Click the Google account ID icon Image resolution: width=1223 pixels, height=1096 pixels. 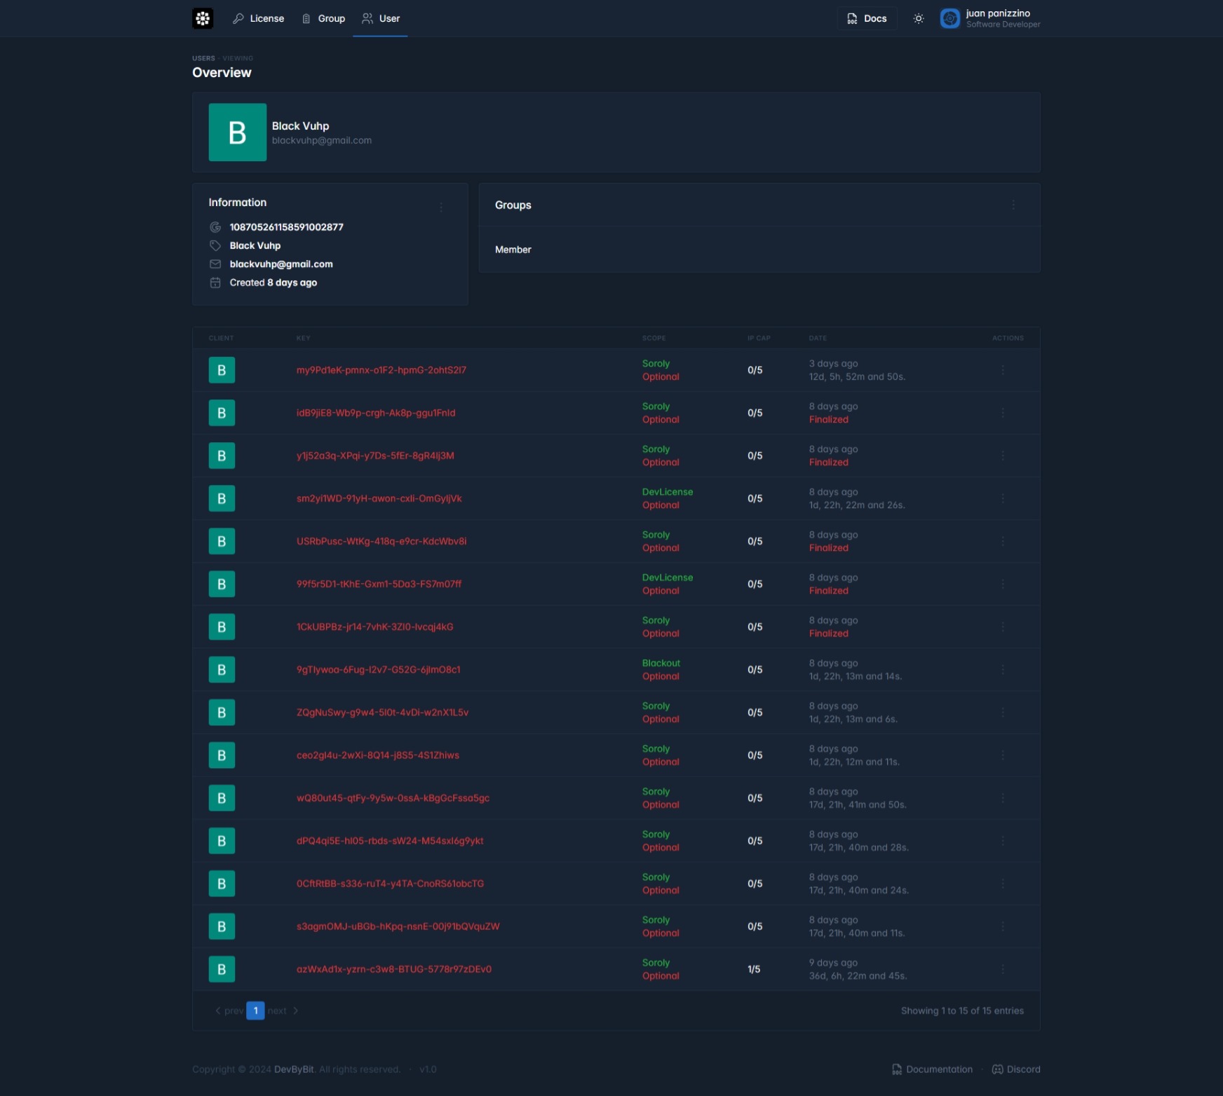pyautogui.click(x=215, y=227)
